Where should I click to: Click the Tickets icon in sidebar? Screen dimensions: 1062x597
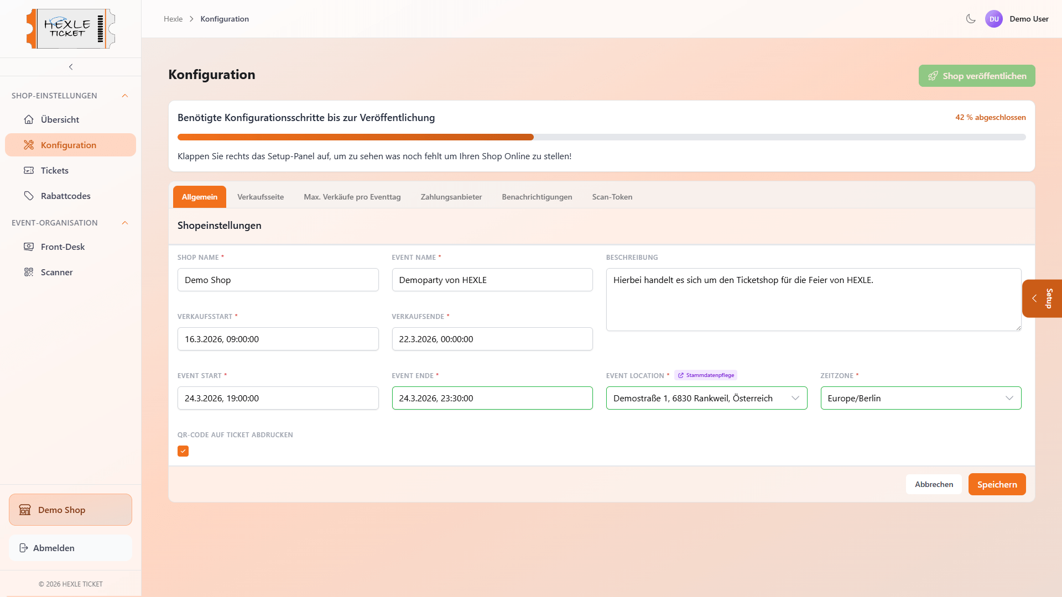click(x=29, y=170)
